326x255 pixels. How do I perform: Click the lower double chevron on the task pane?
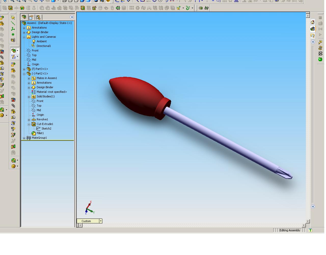(x=313, y=207)
